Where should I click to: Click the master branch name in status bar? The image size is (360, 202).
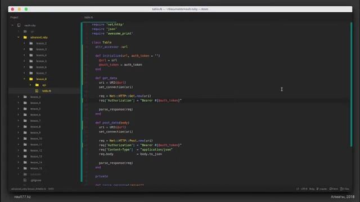point(323,189)
